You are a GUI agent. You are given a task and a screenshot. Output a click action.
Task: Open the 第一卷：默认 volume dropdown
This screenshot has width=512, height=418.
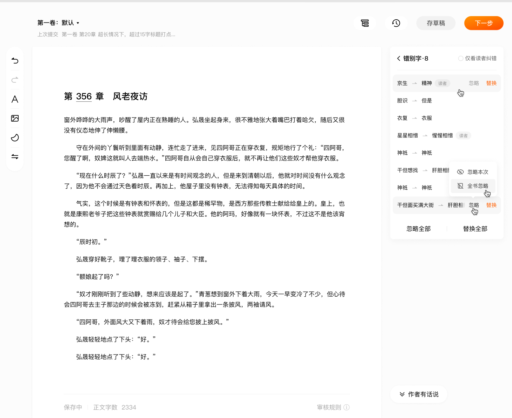(x=58, y=23)
